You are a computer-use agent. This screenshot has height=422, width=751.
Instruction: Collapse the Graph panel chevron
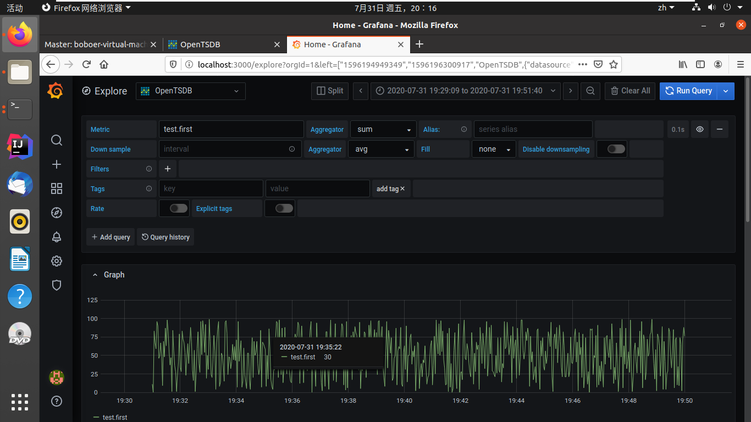point(95,275)
